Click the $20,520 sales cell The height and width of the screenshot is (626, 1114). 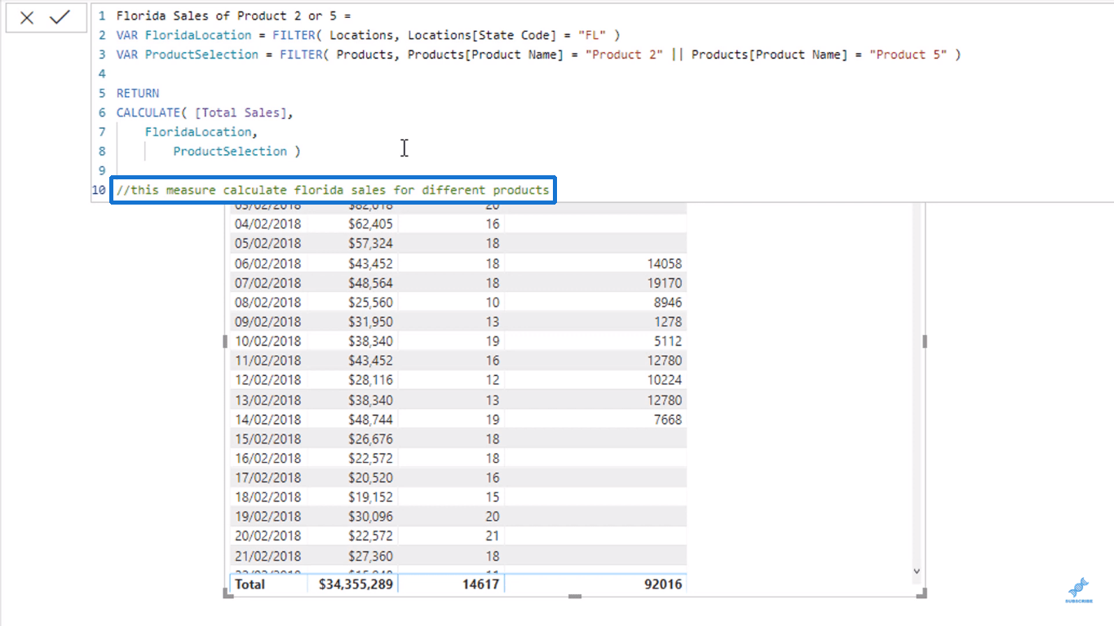[x=370, y=478]
